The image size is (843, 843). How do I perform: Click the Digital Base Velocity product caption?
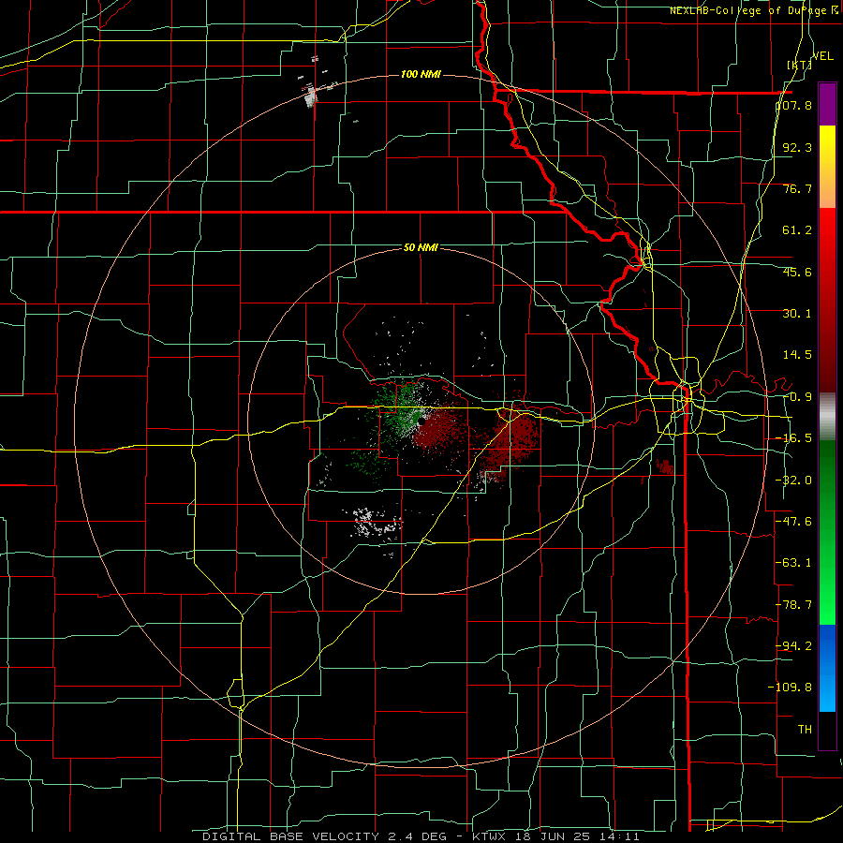(x=421, y=836)
